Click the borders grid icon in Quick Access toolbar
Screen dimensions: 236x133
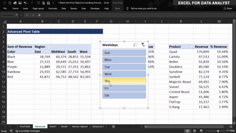point(38,3)
